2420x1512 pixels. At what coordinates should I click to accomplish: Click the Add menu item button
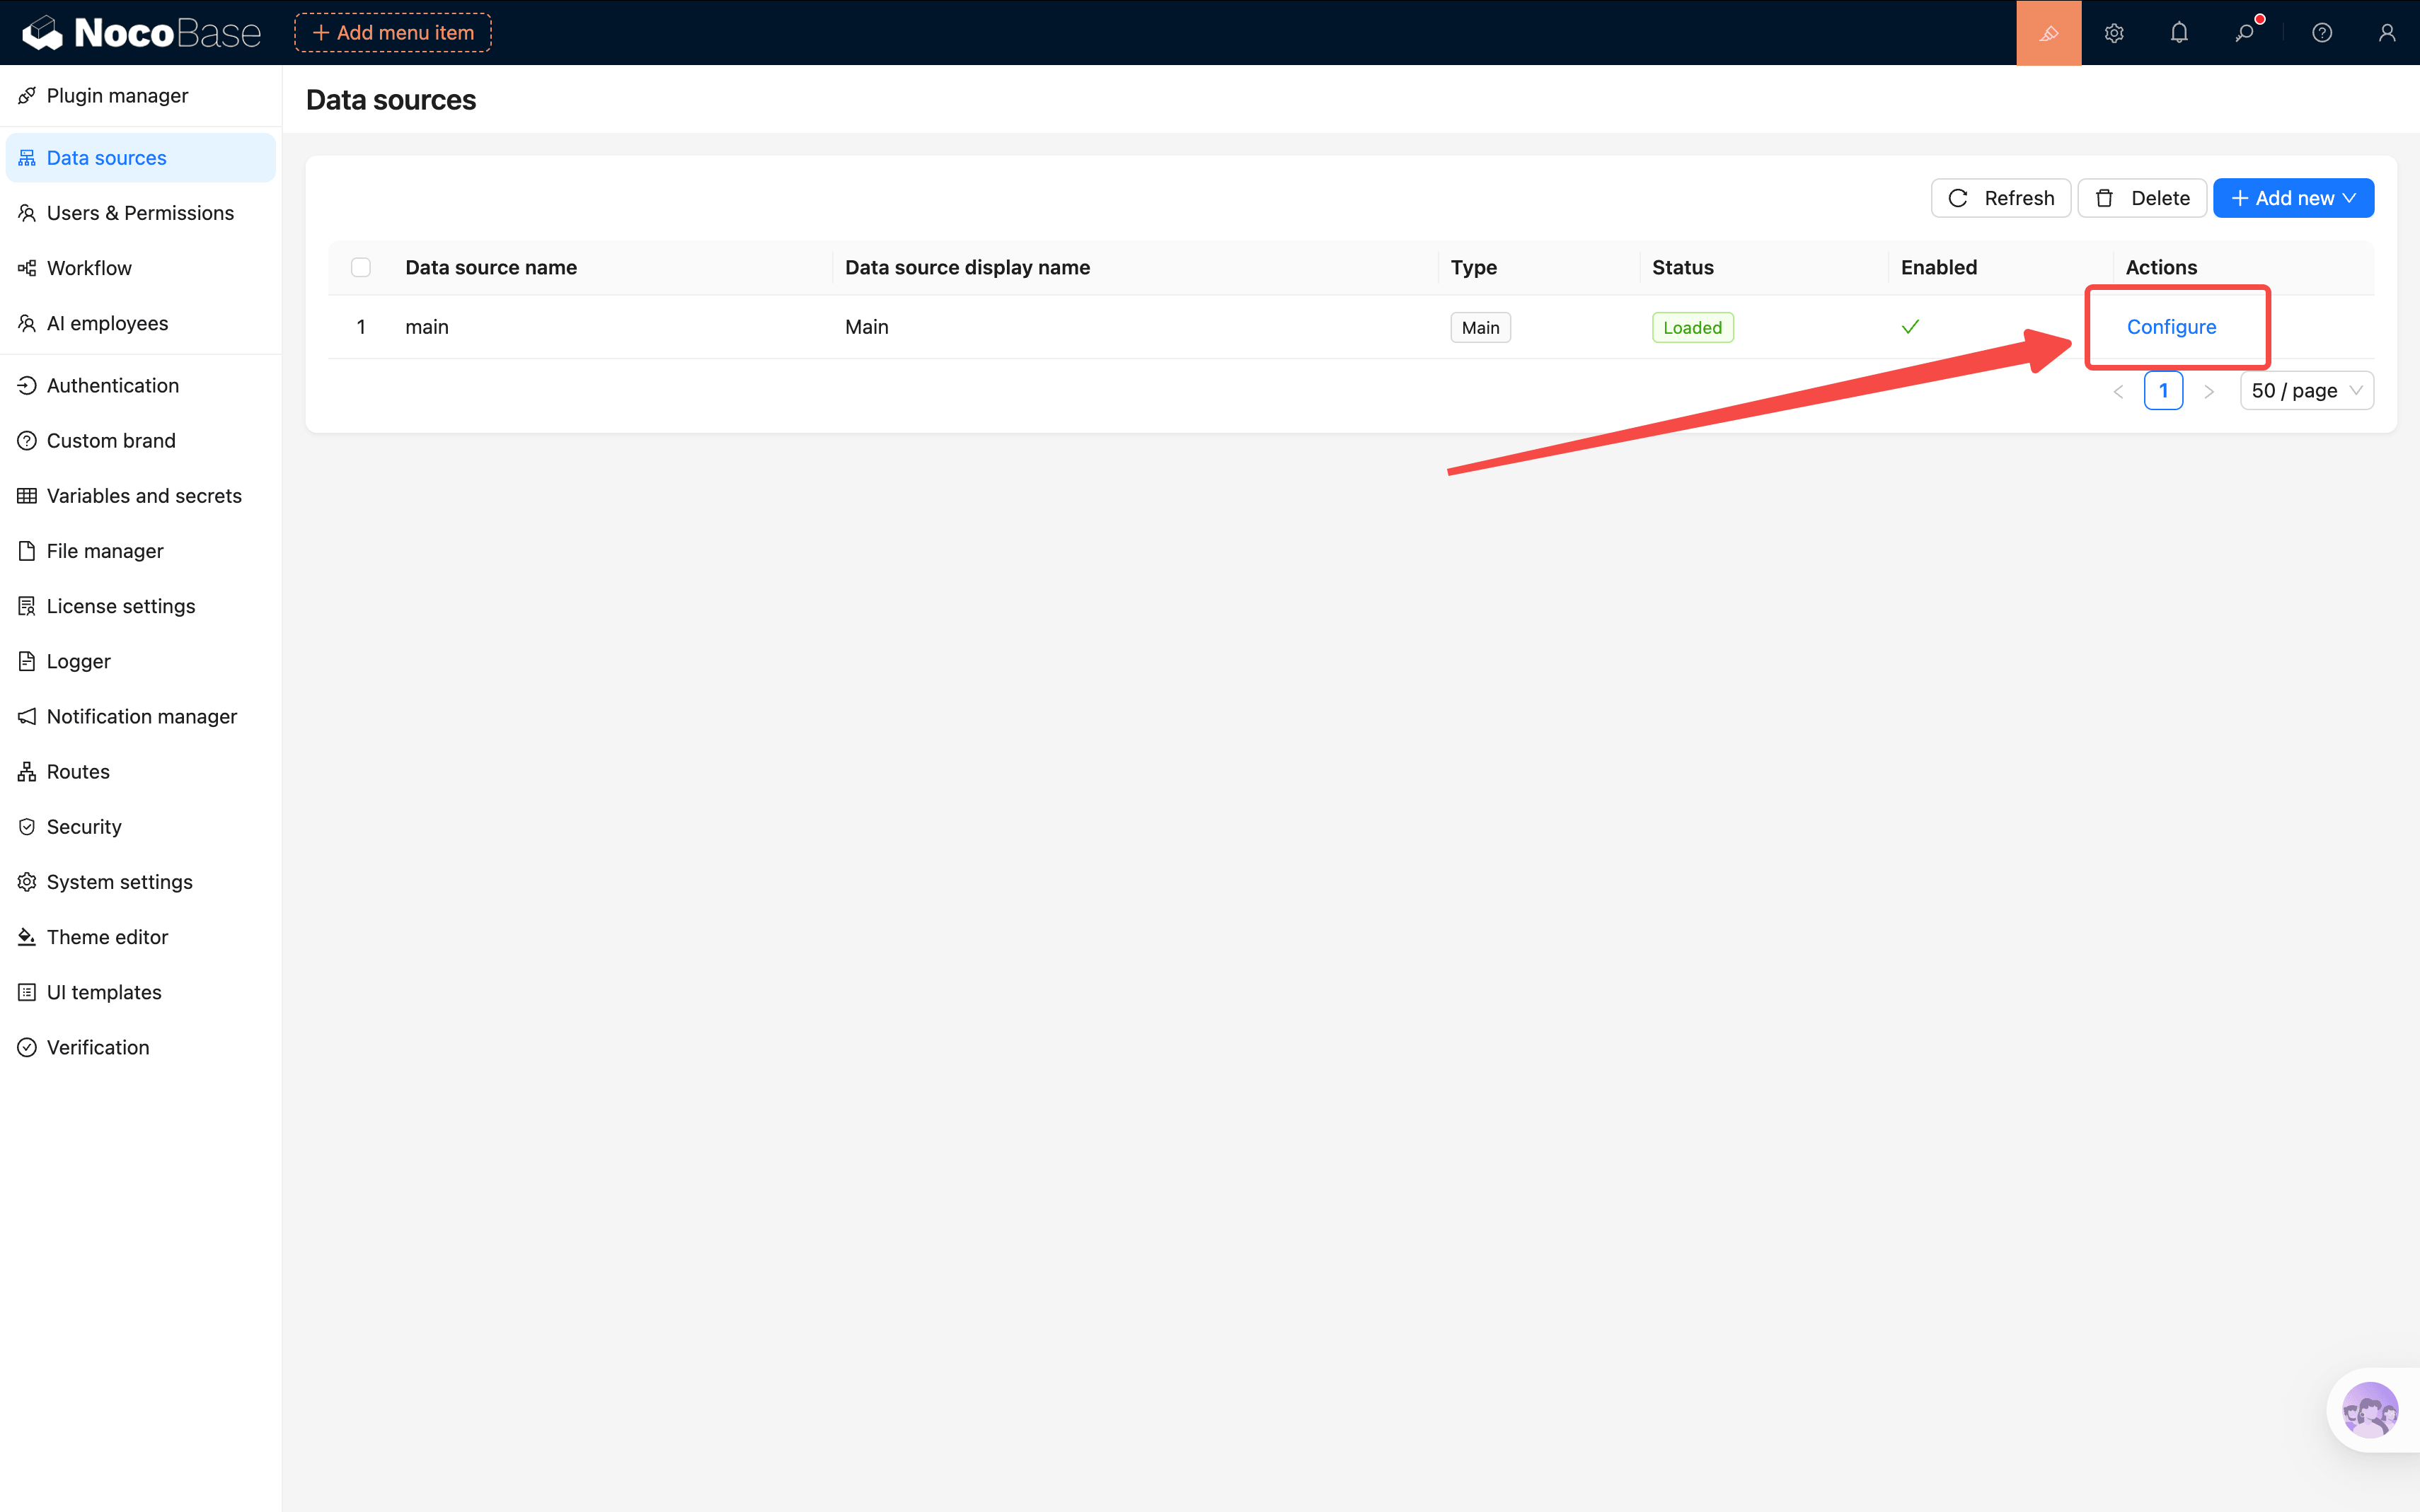click(x=393, y=33)
